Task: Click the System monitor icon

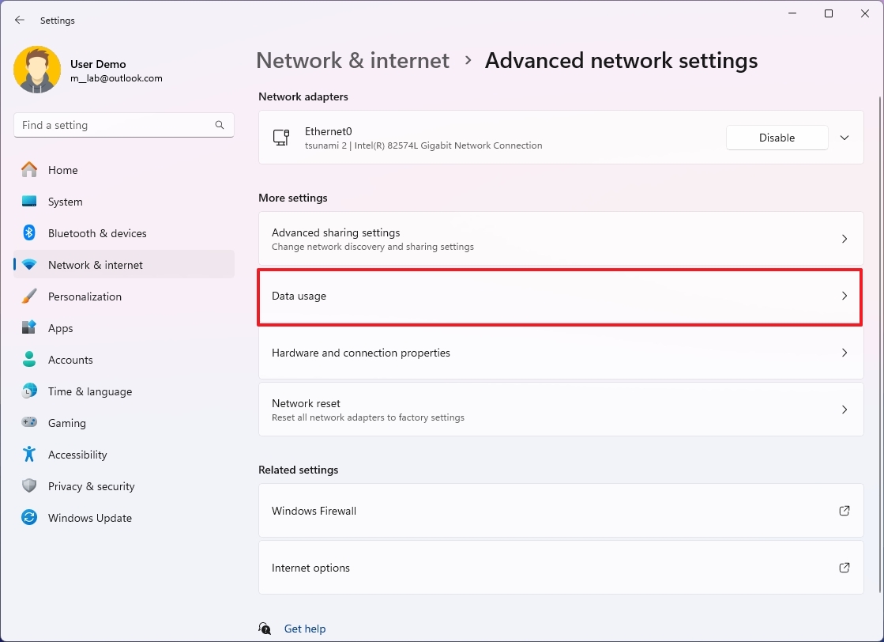Action: click(29, 202)
